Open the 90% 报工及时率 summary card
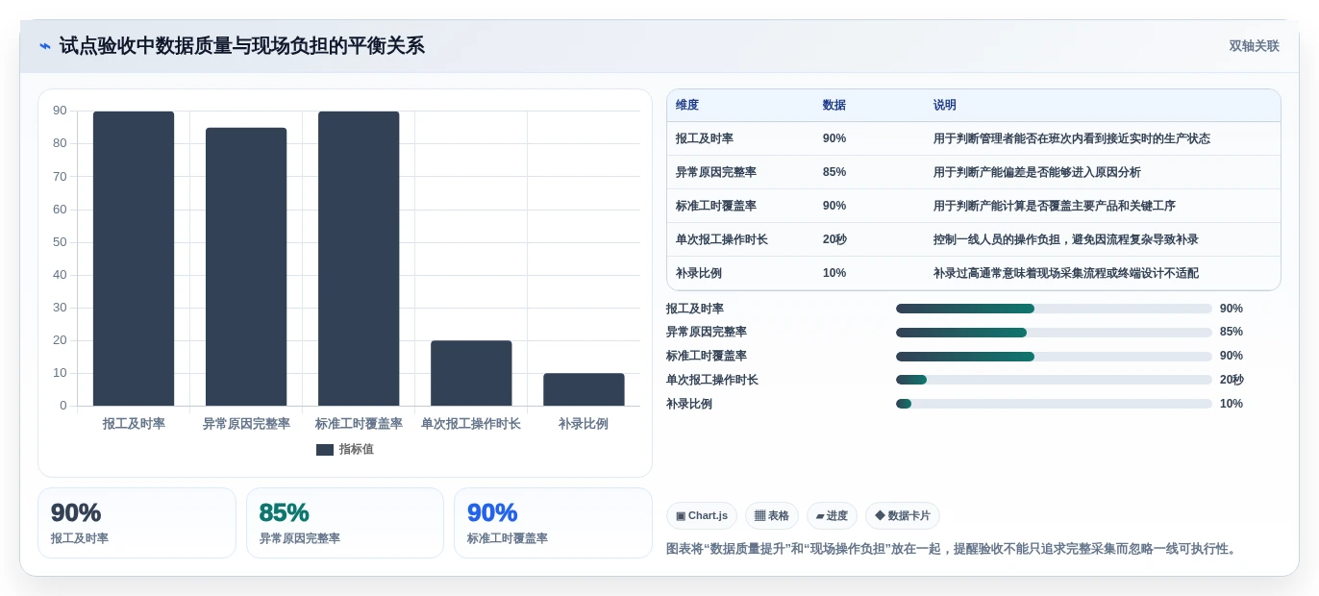 pos(137,523)
